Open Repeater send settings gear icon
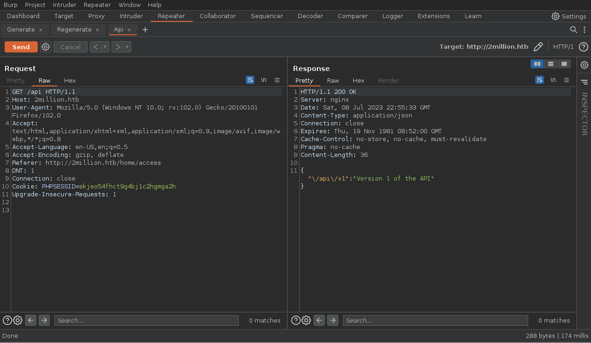The width and height of the screenshot is (591, 343). pyautogui.click(x=46, y=47)
